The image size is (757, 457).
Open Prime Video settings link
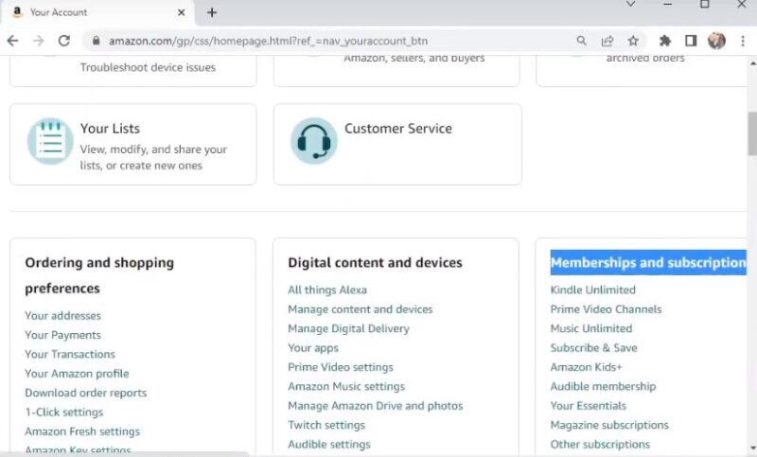(x=341, y=367)
